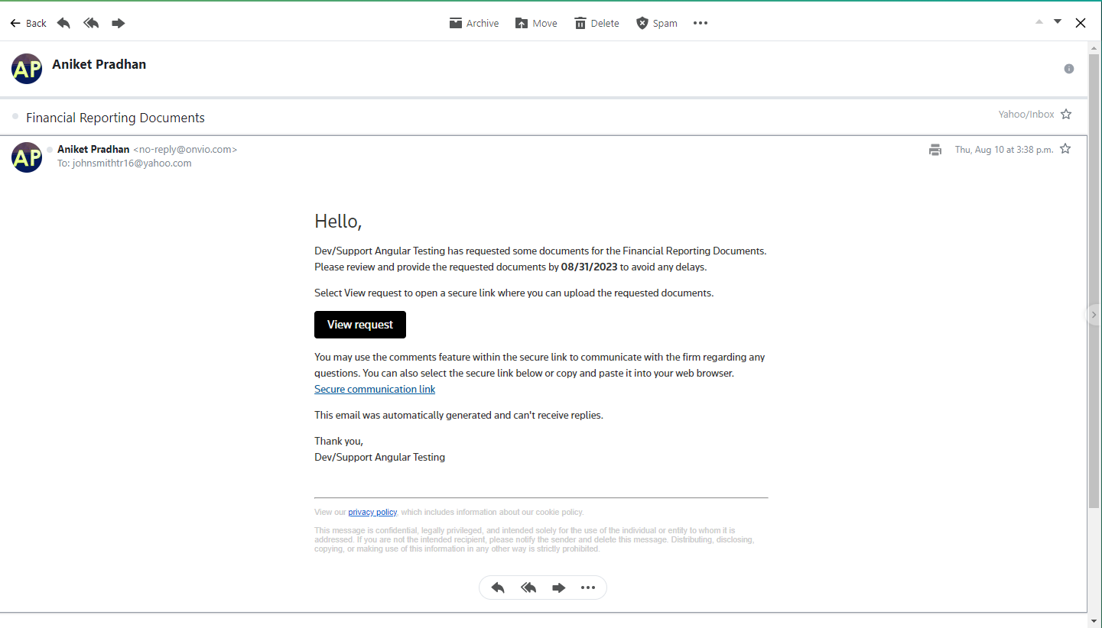Open the top toolbar more options menu
This screenshot has width=1102, height=628.
(x=701, y=23)
